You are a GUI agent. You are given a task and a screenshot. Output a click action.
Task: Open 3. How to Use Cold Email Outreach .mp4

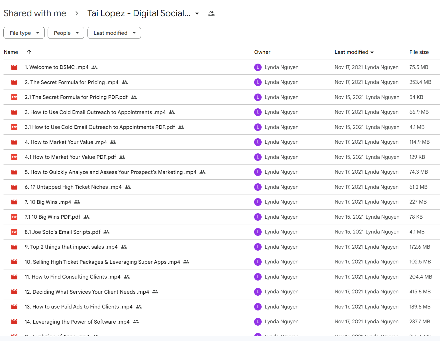tap(95, 112)
